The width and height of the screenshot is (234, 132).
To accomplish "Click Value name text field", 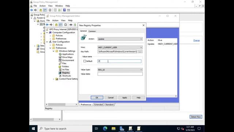I will [x=120, y=61].
